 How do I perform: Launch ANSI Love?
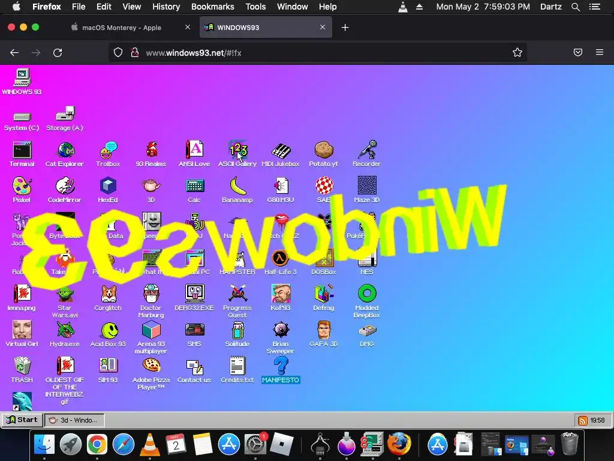point(194,154)
